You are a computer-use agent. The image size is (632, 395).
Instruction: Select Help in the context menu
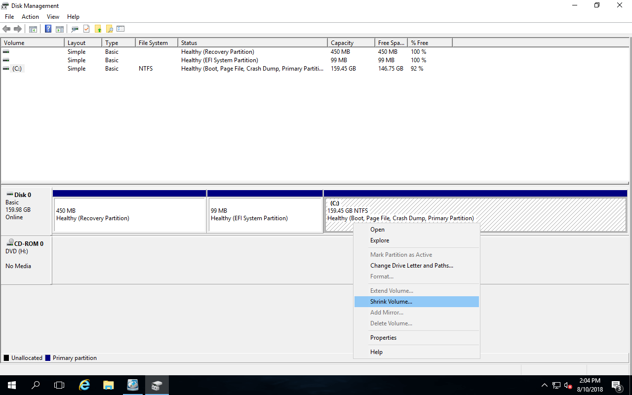tap(417, 352)
